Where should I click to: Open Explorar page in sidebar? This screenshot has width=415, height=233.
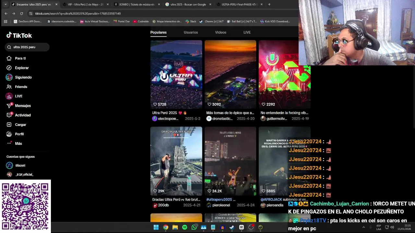(18, 68)
